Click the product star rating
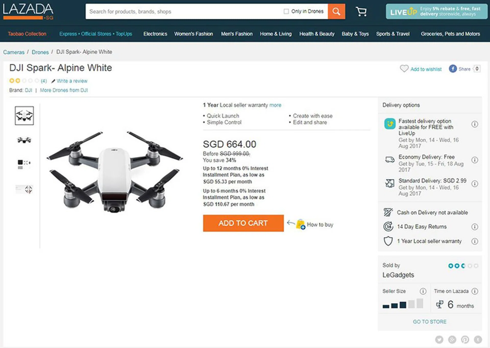 [x=24, y=81]
